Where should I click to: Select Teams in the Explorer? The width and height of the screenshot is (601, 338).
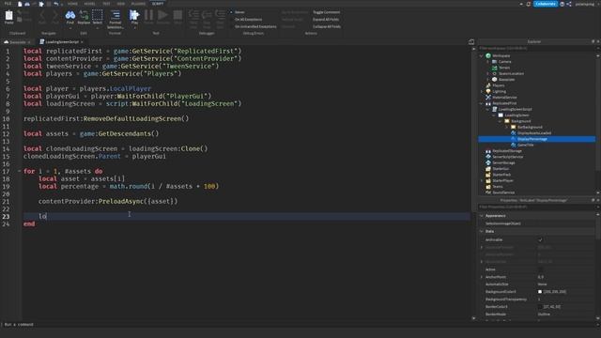(498, 186)
